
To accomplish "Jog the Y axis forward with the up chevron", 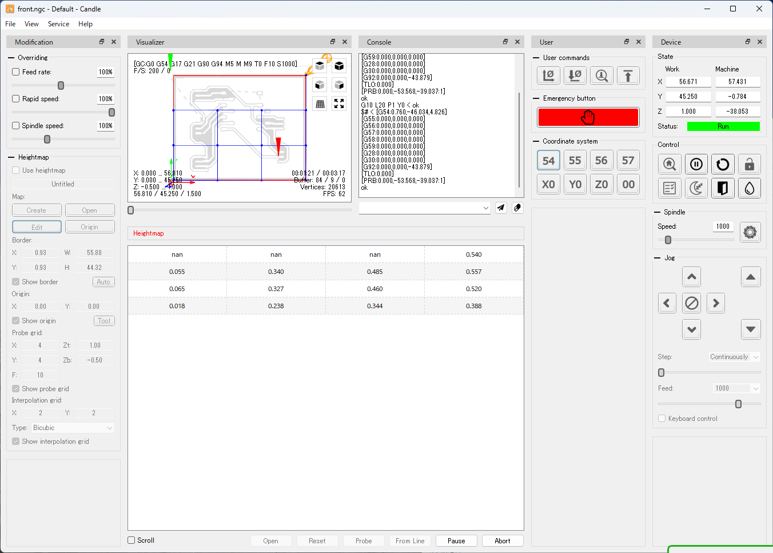I will (692, 277).
